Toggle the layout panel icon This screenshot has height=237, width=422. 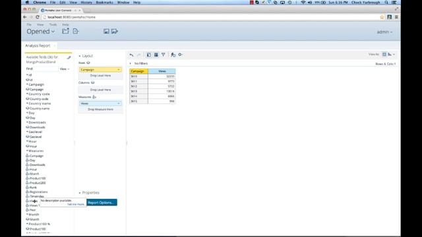pos(156,55)
